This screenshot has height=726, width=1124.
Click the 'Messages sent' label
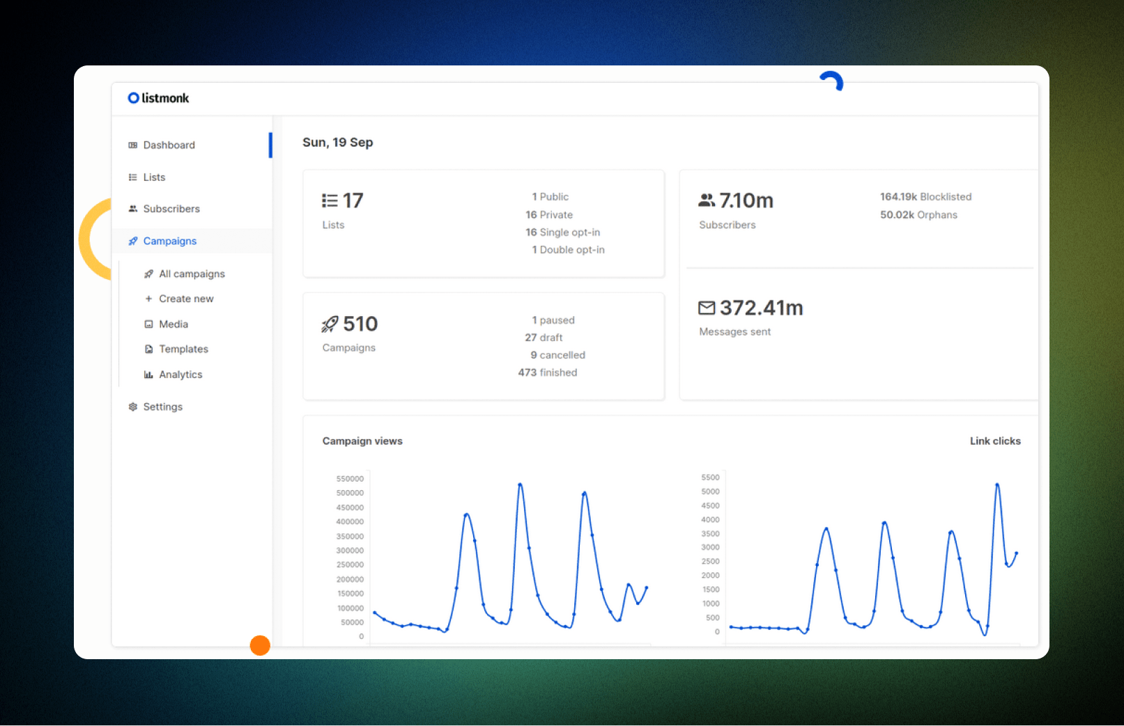(735, 332)
